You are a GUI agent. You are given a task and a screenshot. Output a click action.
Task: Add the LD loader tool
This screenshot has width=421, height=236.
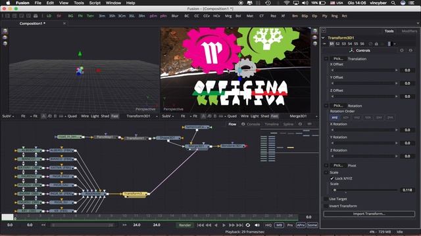49,16
